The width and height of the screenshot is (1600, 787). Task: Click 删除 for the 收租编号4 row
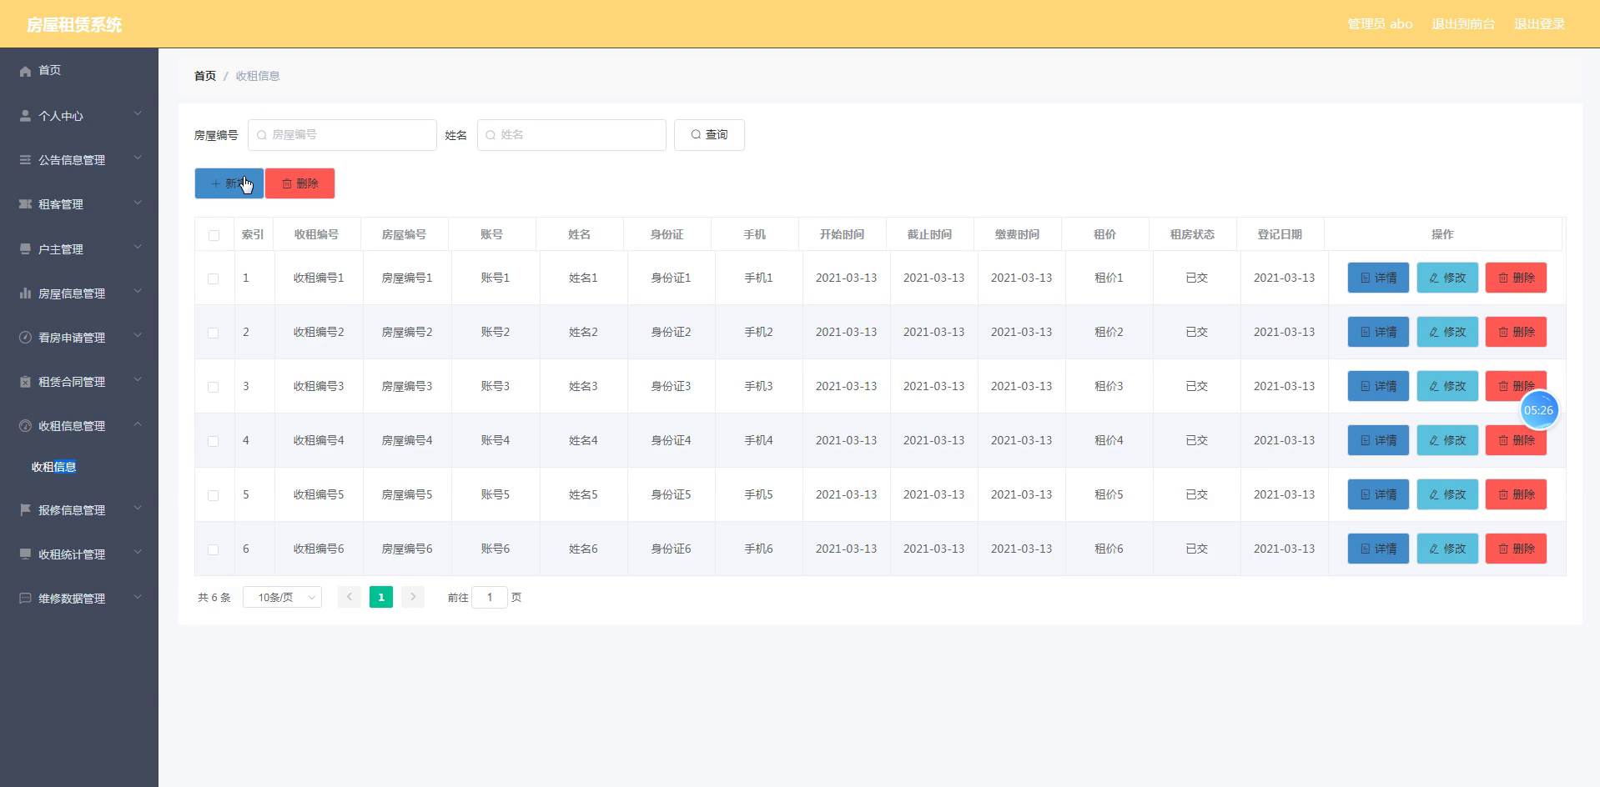click(1516, 440)
